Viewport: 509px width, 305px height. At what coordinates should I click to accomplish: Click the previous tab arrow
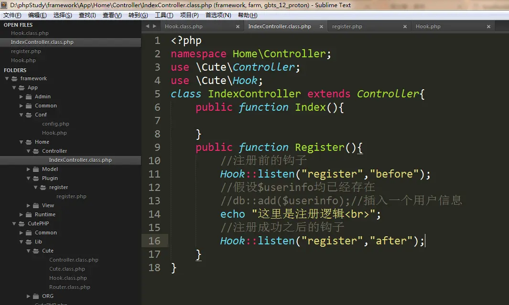click(147, 26)
